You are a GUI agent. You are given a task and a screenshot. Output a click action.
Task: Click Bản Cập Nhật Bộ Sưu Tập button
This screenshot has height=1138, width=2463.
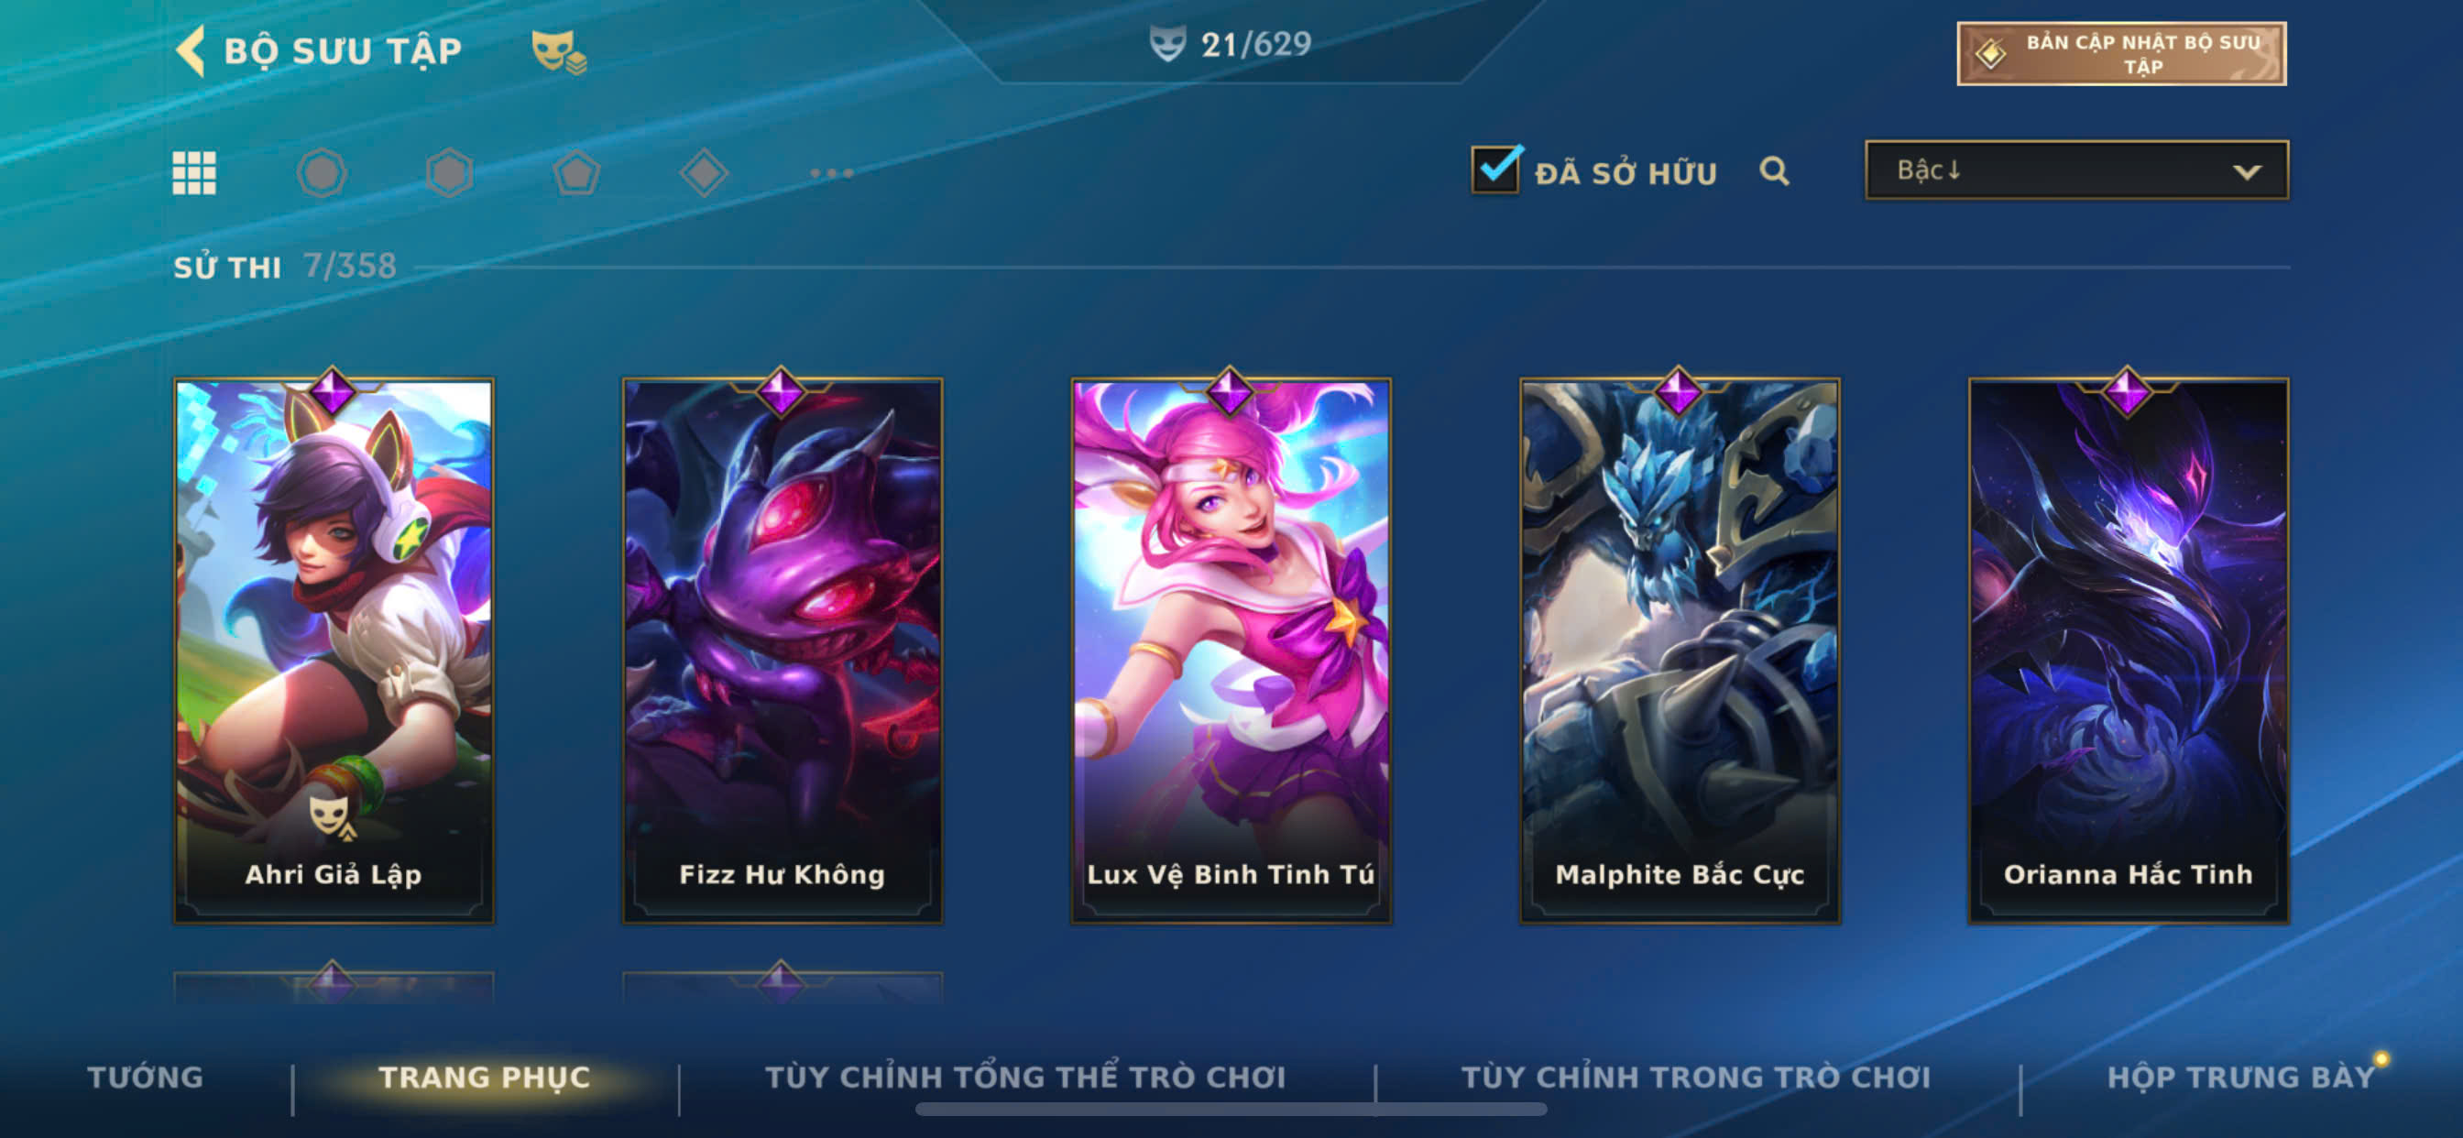click(x=2121, y=53)
